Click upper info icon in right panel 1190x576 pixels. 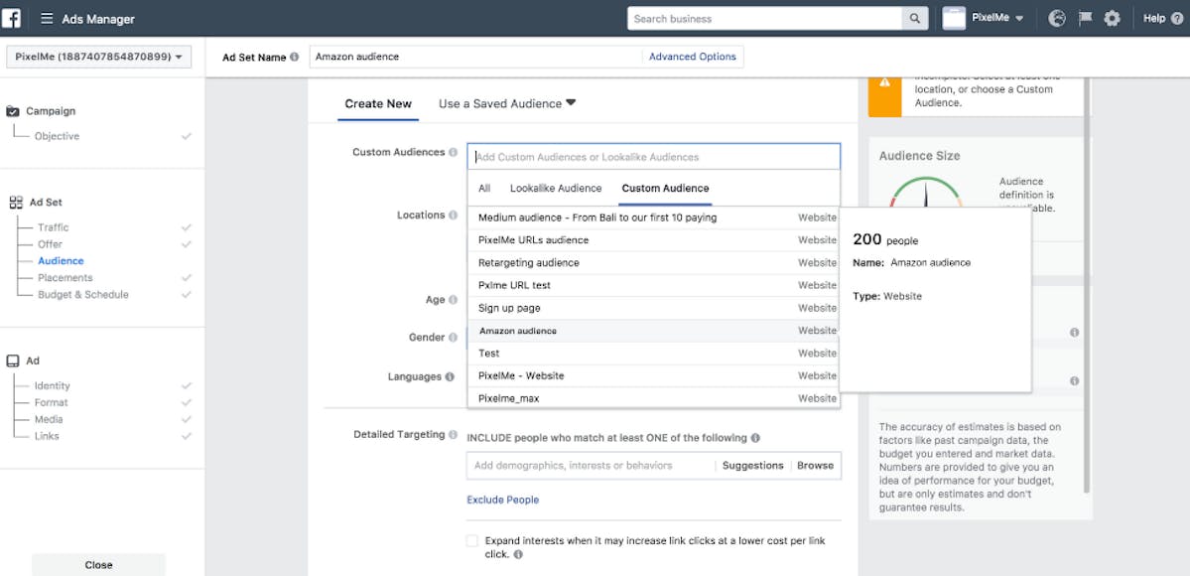(x=1075, y=333)
